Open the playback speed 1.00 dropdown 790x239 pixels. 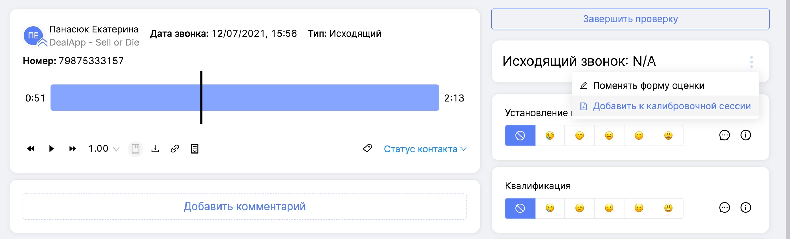(104, 149)
